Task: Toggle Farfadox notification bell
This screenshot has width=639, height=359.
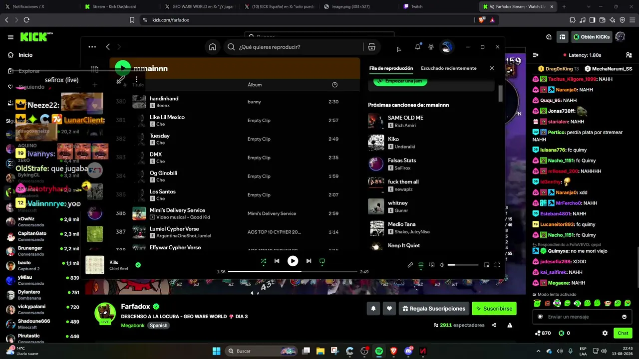Action: coord(373,309)
